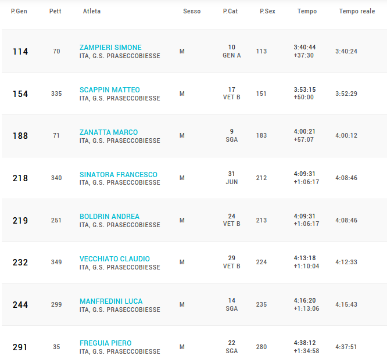This screenshot has height=363, width=387.
Task: Open athlete SINATORA FRANCESCO's result
Action: 118,174
